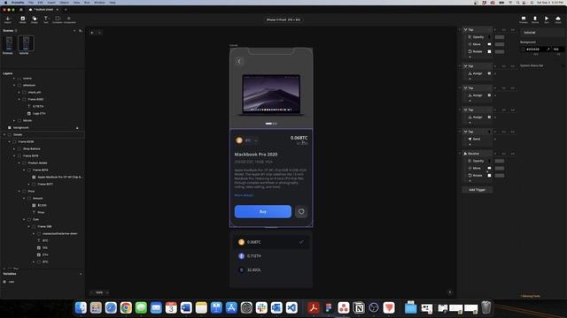The height and width of the screenshot is (318, 567).
Task: Open the coin dropdown chevron beside BTC
Action: [256, 140]
